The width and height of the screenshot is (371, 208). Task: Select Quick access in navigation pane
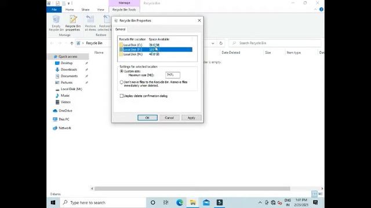point(68,57)
